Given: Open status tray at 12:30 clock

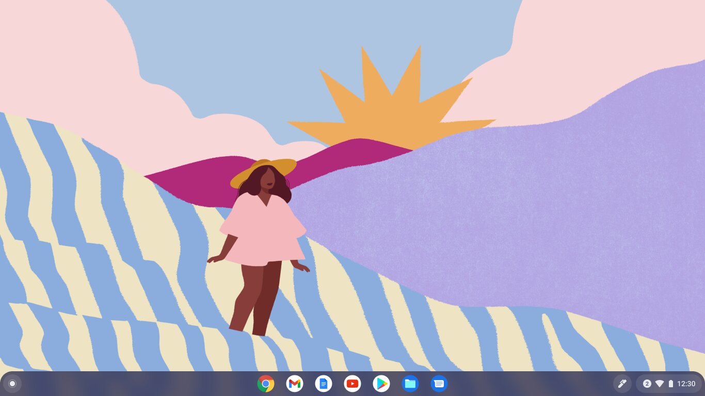Looking at the screenshot, I should pos(686,384).
